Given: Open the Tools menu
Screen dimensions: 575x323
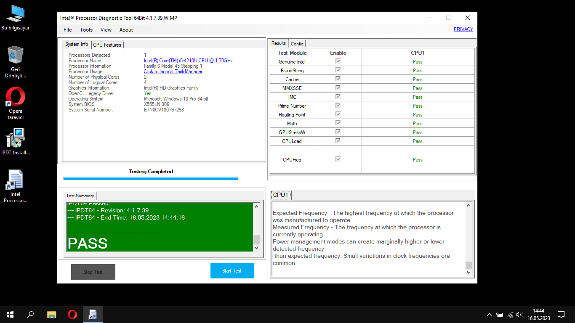Looking at the screenshot, I should [86, 30].
